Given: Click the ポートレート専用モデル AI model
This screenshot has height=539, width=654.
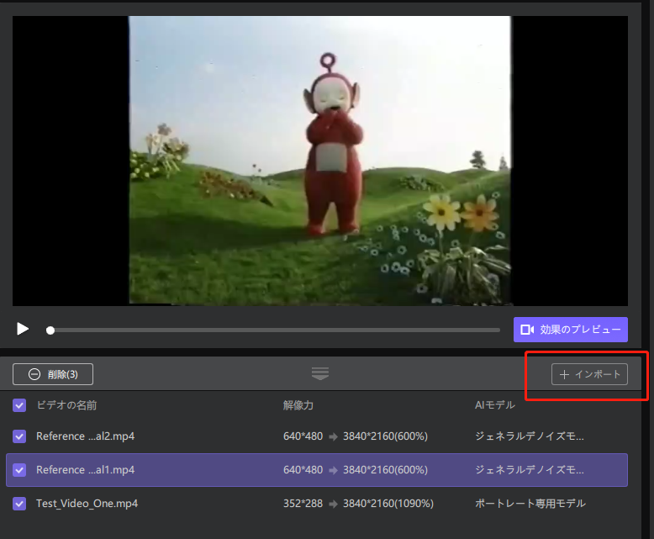Looking at the screenshot, I should click(530, 504).
